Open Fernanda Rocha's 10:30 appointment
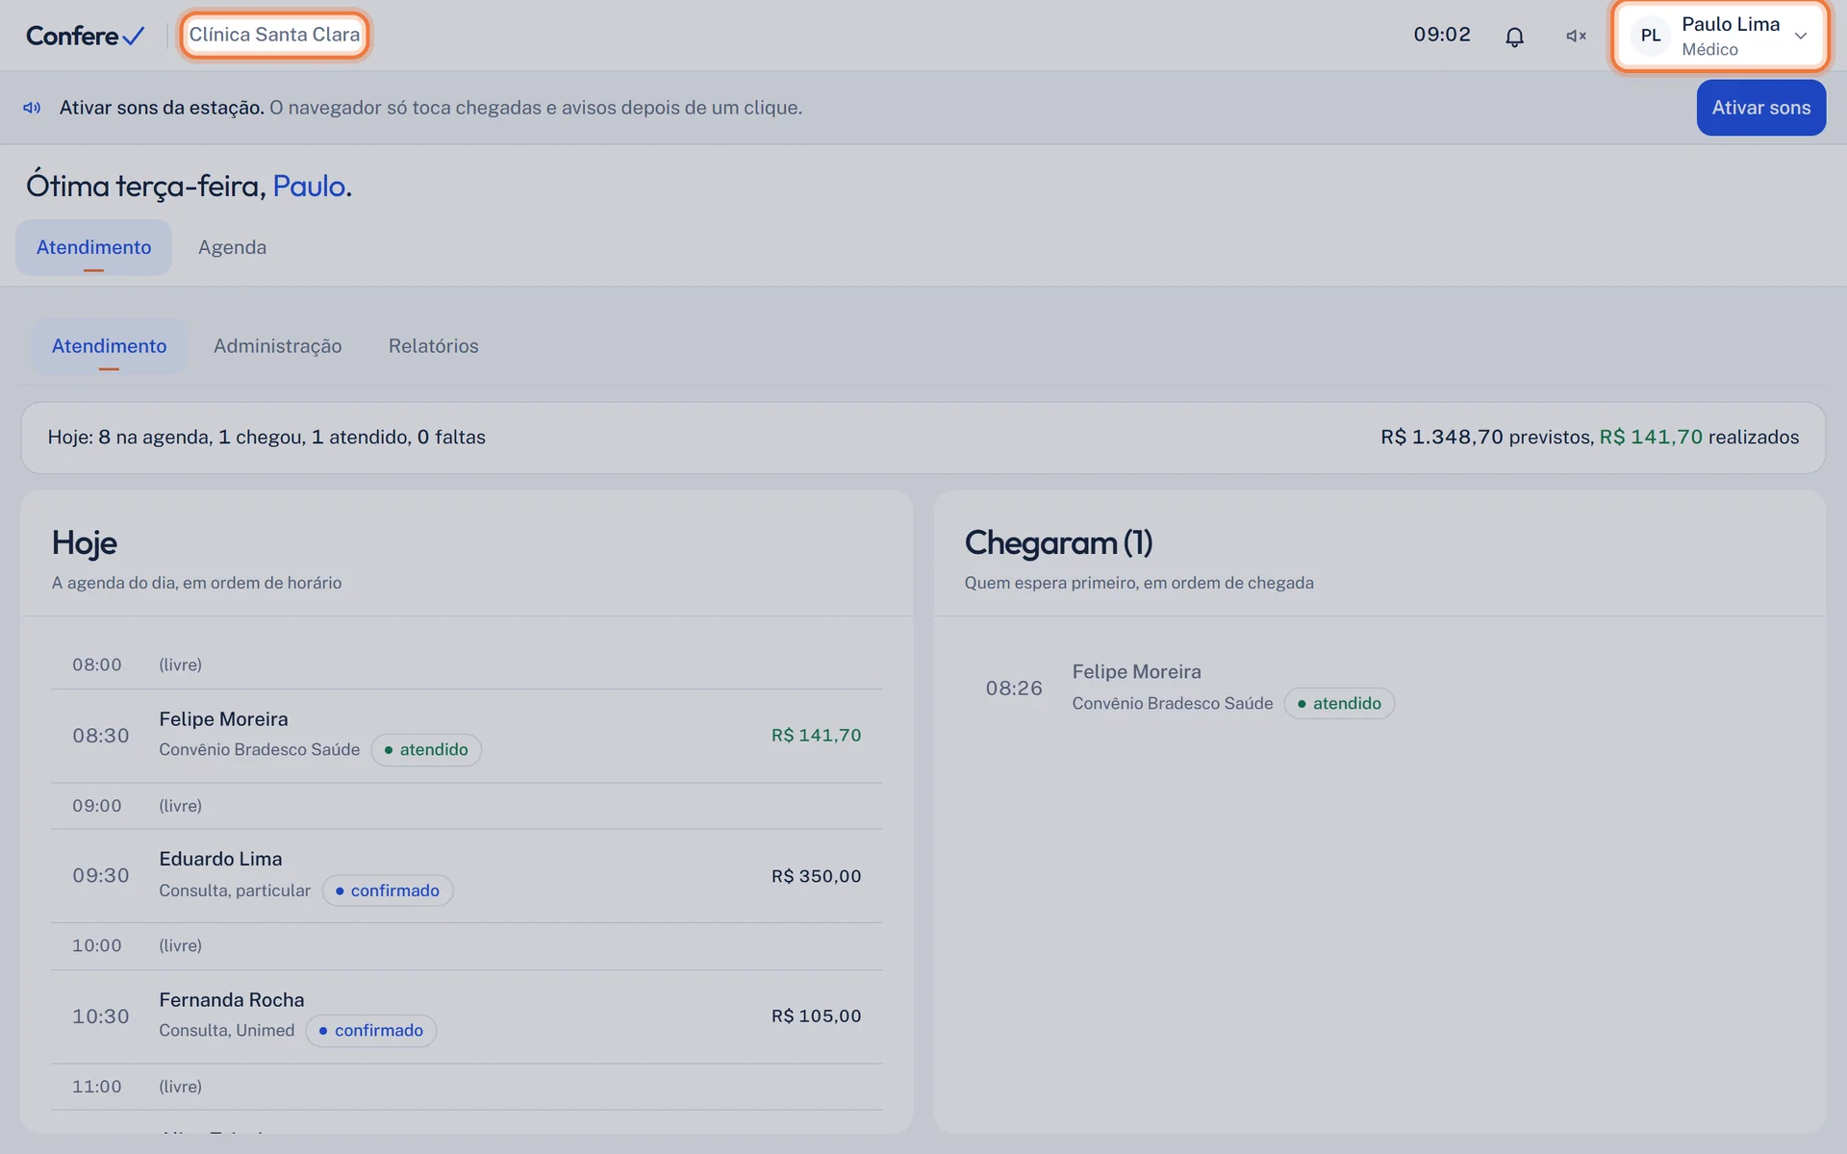Image resolution: width=1847 pixels, height=1154 pixels. pos(467,1016)
